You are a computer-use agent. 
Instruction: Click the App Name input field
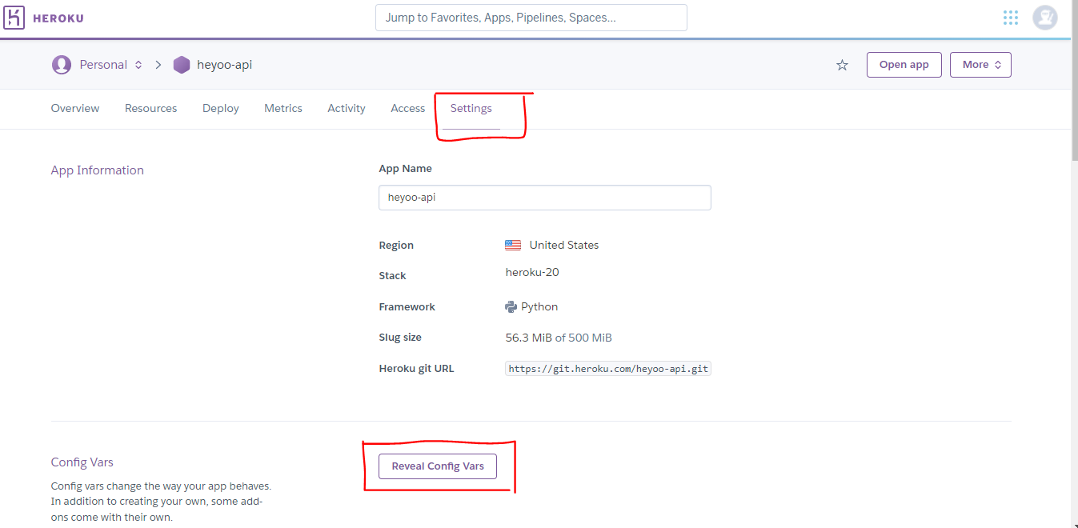coord(545,198)
